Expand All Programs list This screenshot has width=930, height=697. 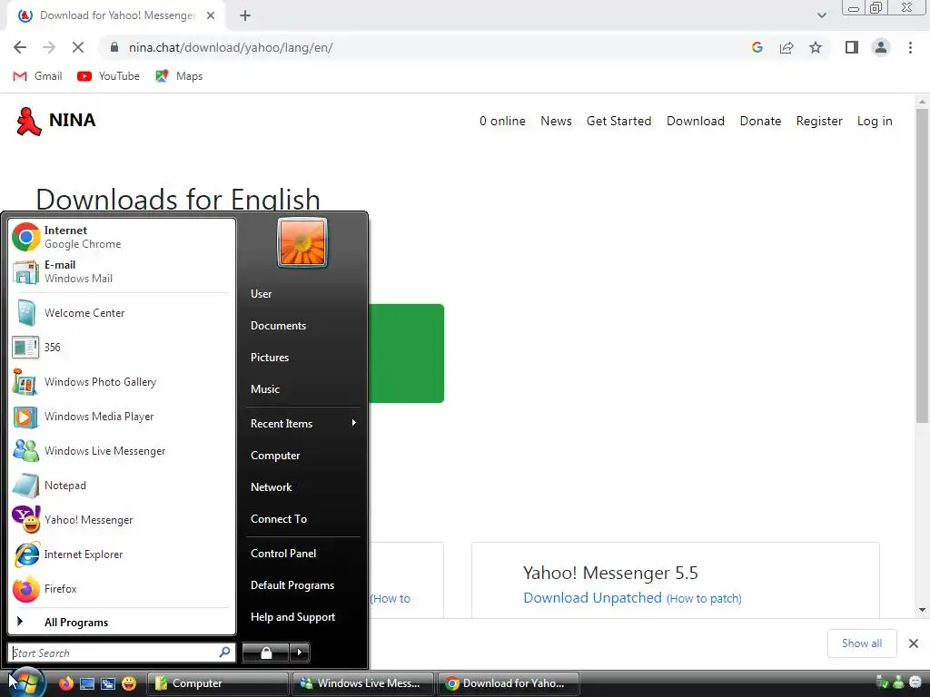coord(122,623)
